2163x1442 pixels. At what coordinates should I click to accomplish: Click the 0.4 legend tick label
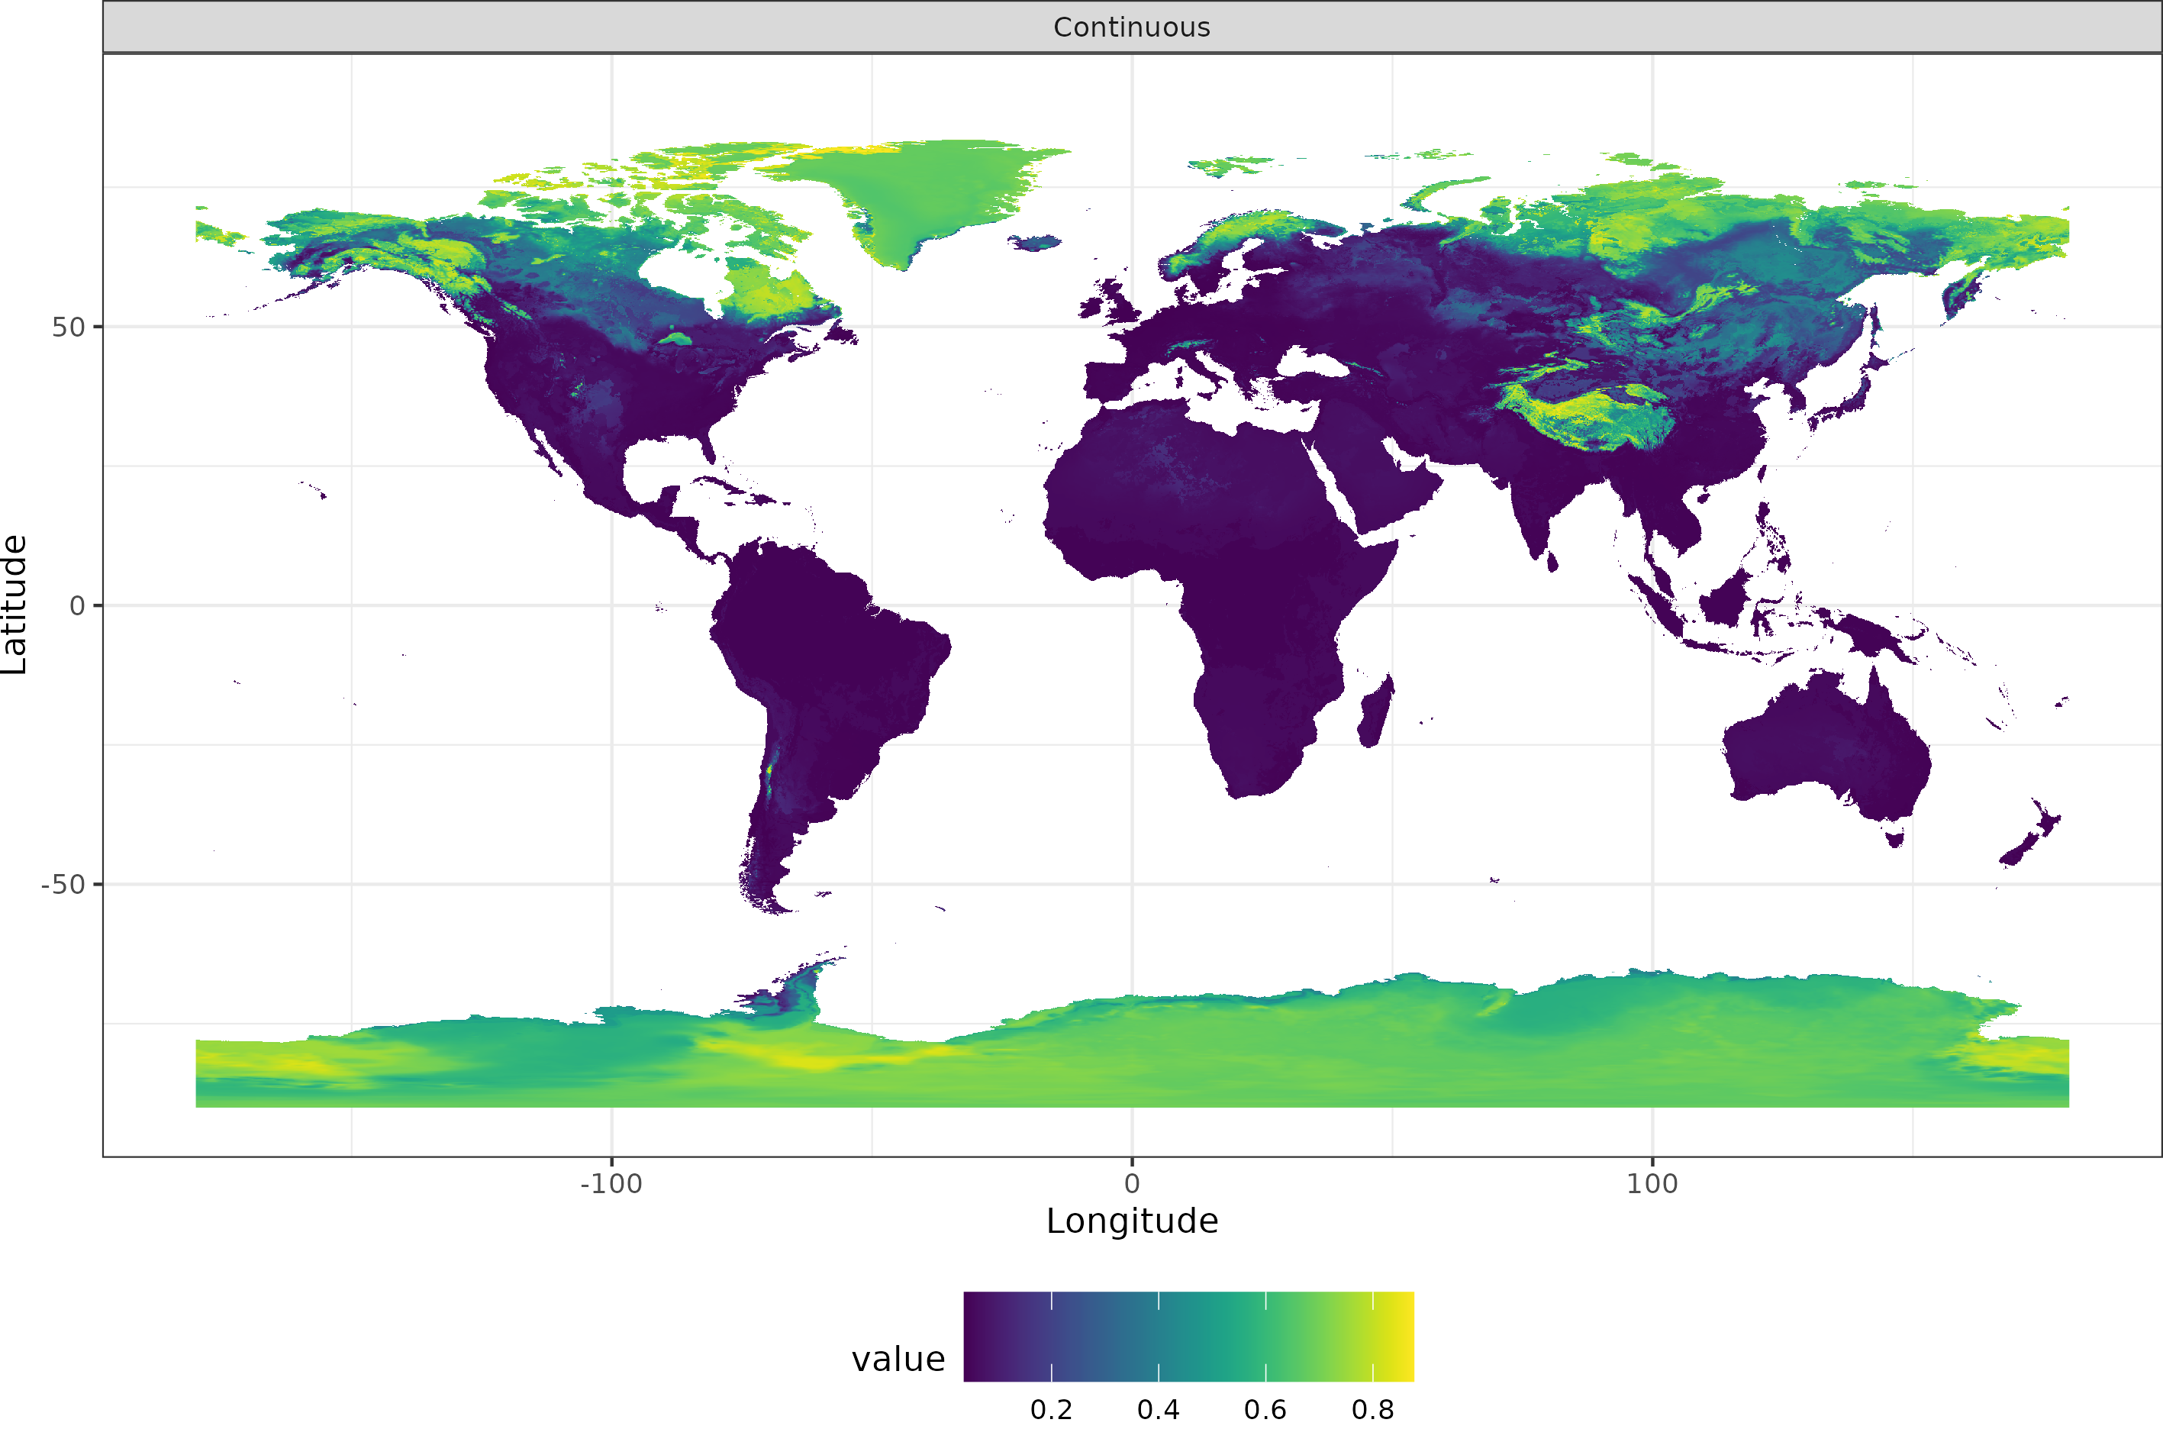[1159, 1410]
